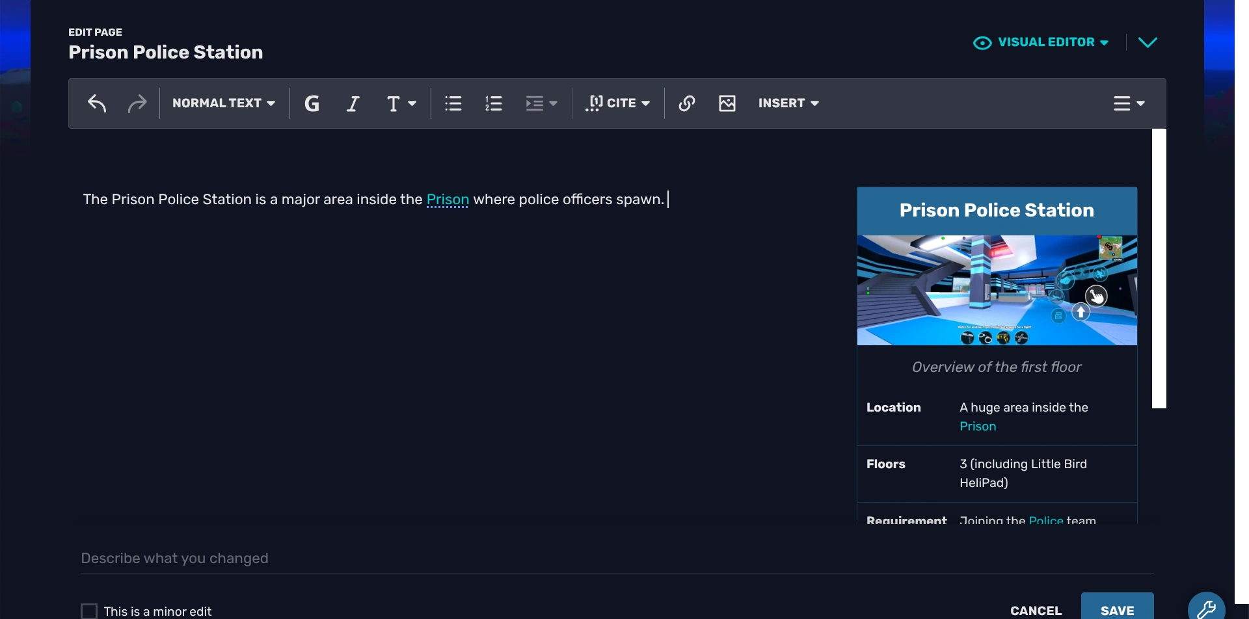This screenshot has height=619, width=1249.
Task: Insert a bullet list
Action: (453, 103)
